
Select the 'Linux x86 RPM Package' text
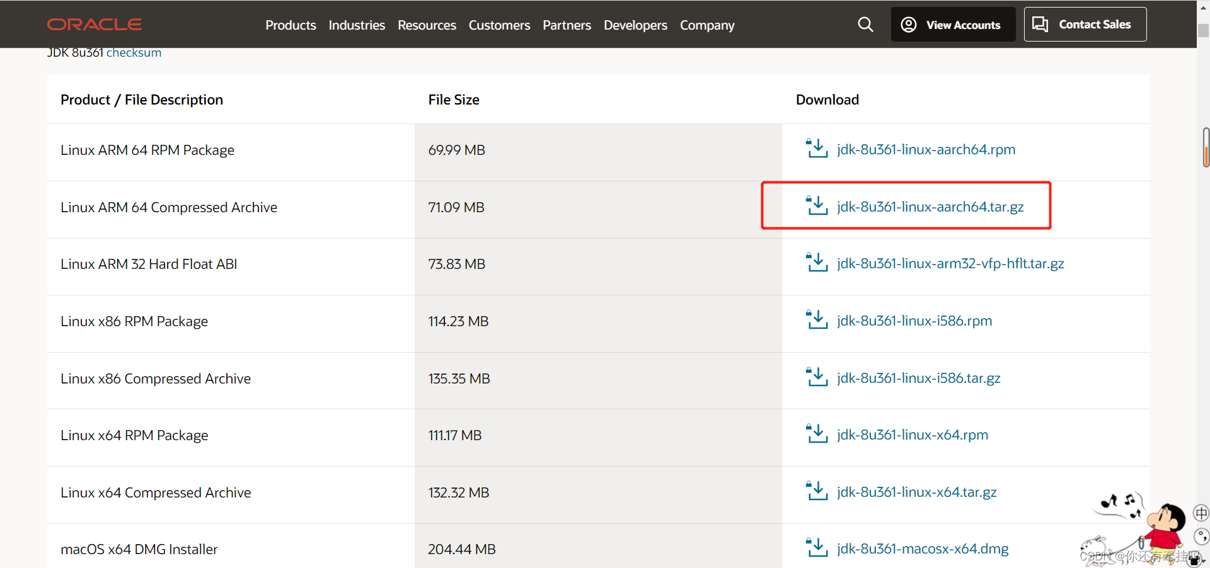134,321
